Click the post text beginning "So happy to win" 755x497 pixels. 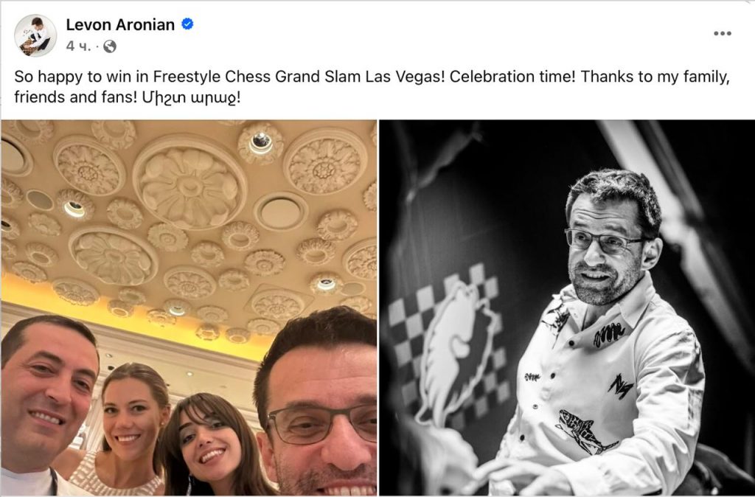pyautogui.click(x=372, y=87)
